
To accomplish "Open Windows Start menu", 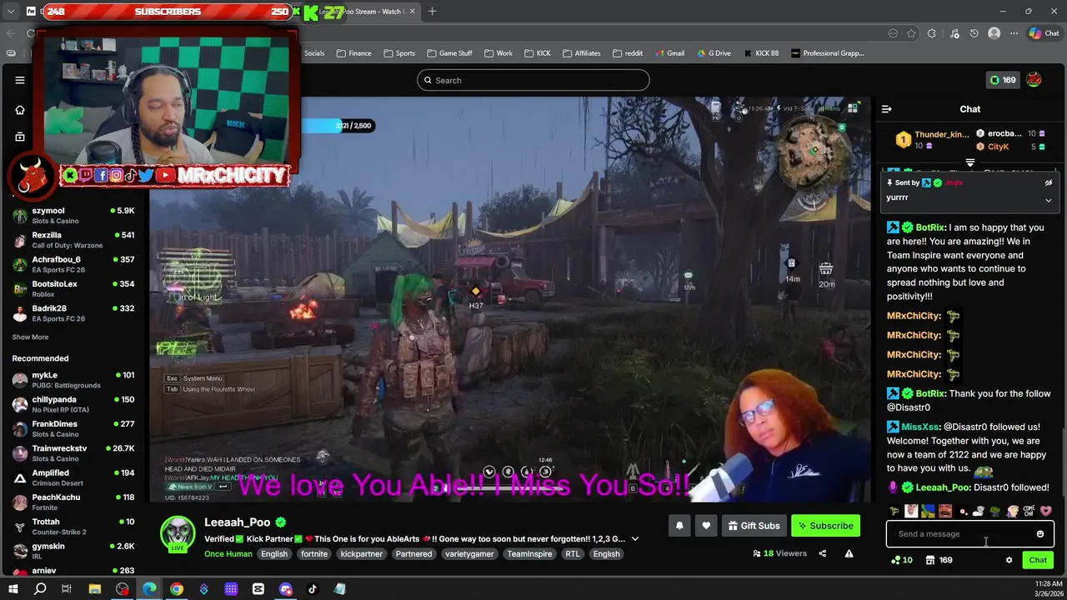I will coord(13,589).
